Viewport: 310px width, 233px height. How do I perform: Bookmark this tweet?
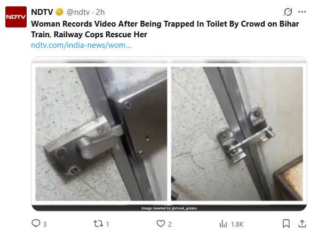286,224
